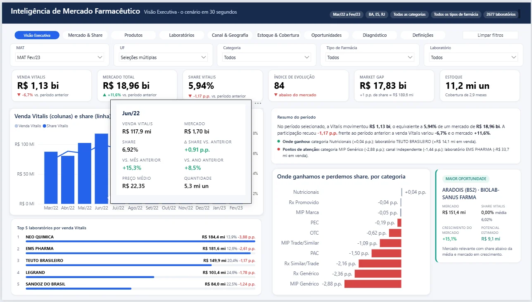
Task: Go to the Laboratórios tab
Action: (x=182, y=35)
